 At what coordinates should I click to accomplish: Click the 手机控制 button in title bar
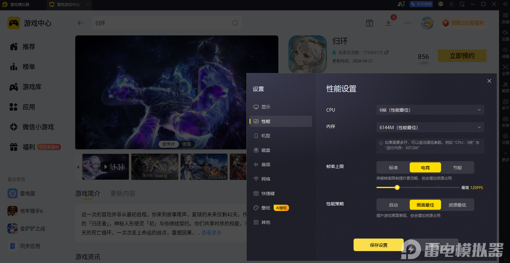pos(421,4)
